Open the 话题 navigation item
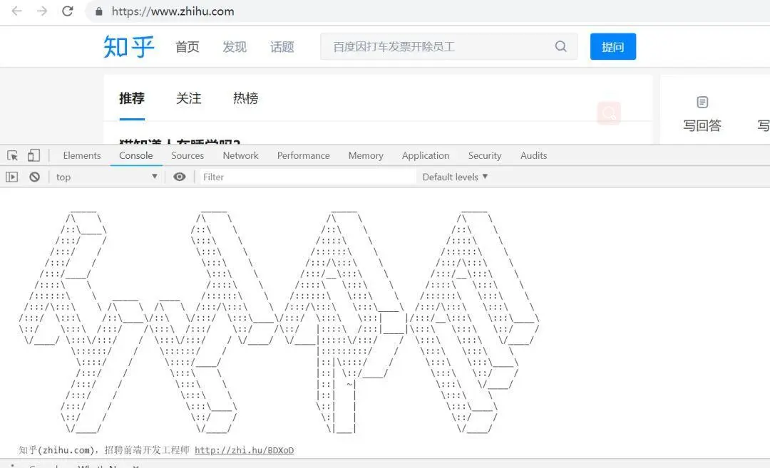The width and height of the screenshot is (770, 468). [282, 47]
